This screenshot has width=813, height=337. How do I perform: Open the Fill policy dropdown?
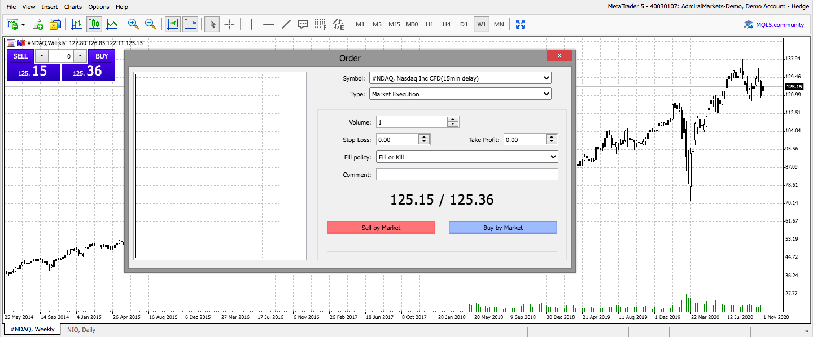pyautogui.click(x=467, y=157)
